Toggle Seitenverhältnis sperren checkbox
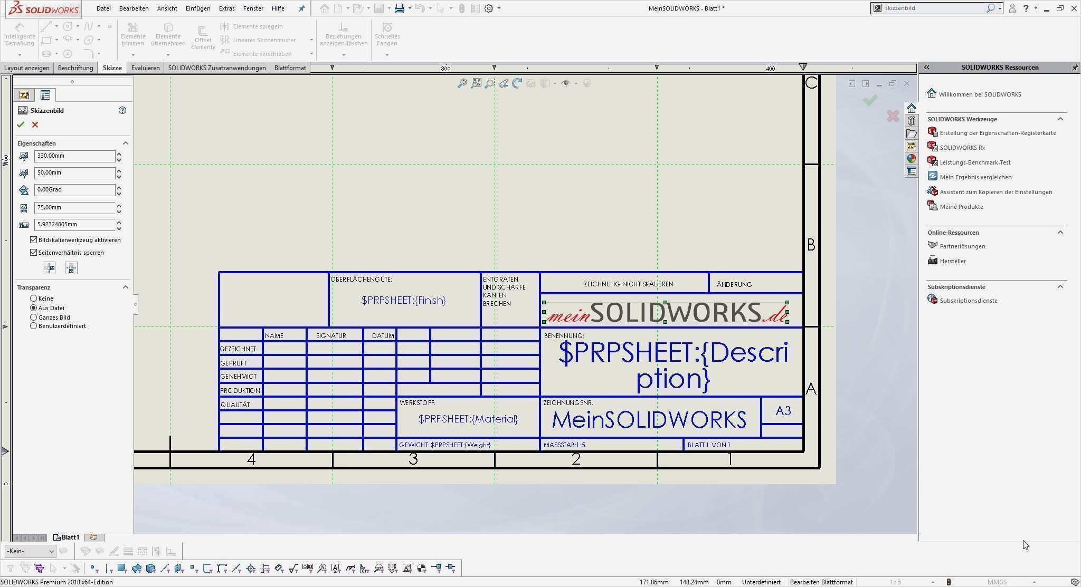The image size is (1081, 587). point(34,253)
